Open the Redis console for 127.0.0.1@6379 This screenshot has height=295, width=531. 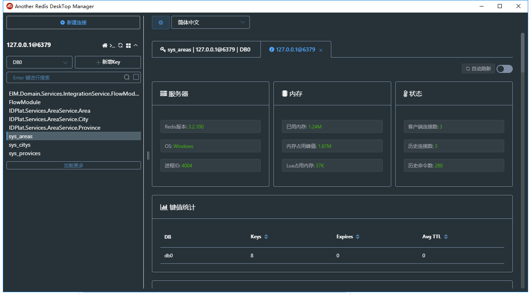point(113,45)
